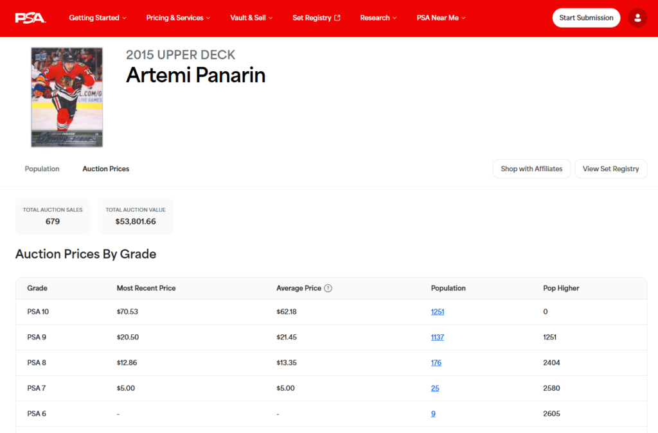Select the Auction Prices tab
658x433 pixels.
[105, 169]
